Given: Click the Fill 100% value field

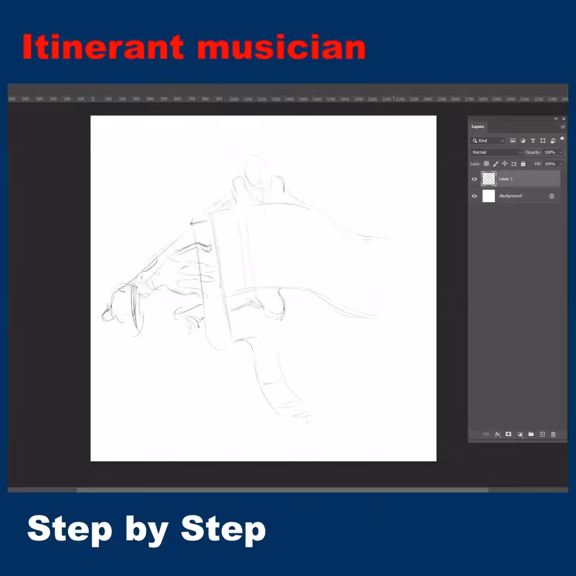Looking at the screenshot, I should (550, 164).
